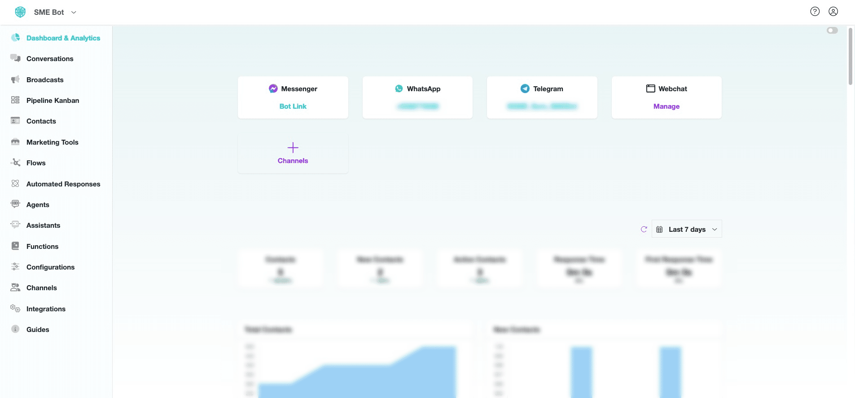The image size is (855, 398).
Task: Click the Webchat window icon
Action: [651, 88]
